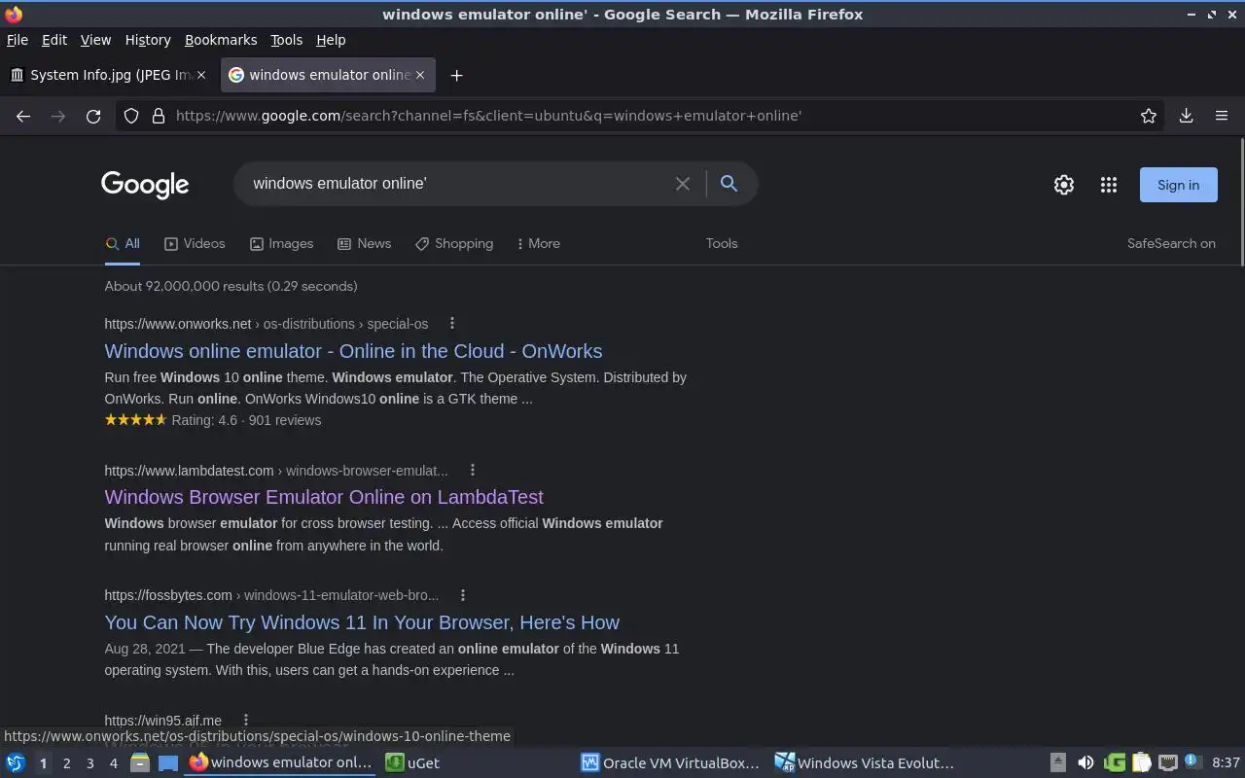This screenshot has height=778, width=1245.
Task: Open Windows Browser Emulator LambdaTest link
Action: [x=324, y=497]
